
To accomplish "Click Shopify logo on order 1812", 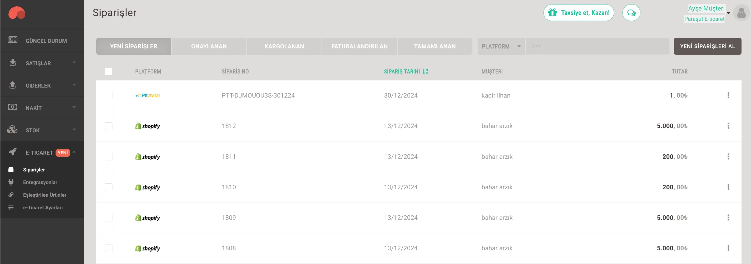I will 147,126.
